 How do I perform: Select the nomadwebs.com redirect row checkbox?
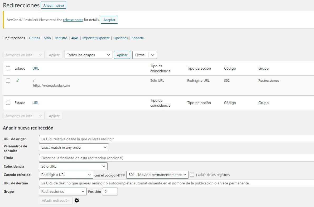pyautogui.click(x=8, y=81)
